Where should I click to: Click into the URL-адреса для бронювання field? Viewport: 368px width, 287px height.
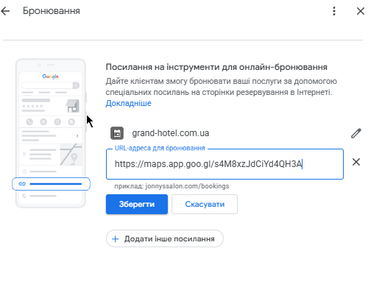[224, 164]
